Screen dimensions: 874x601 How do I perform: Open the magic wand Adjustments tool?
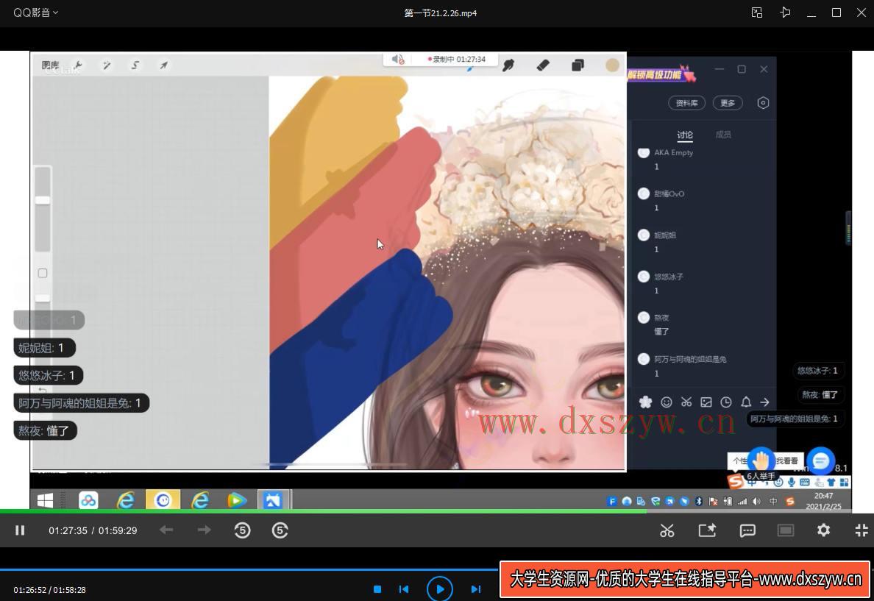click(x=107, y=65)
